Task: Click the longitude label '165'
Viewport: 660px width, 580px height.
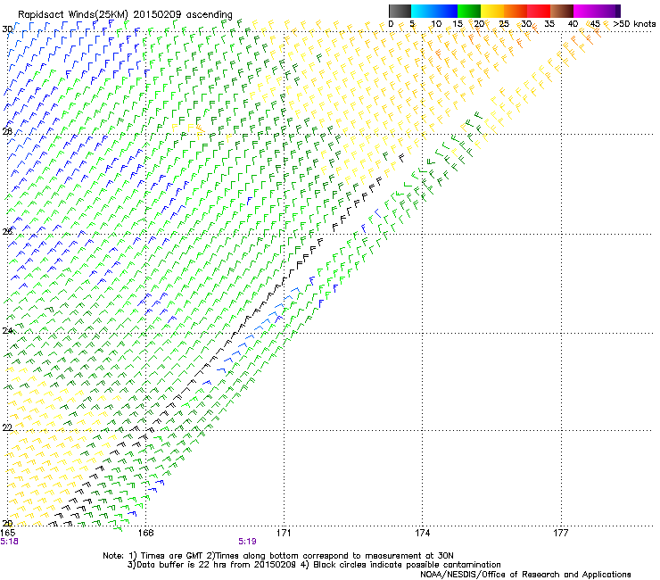Action: 8,533
